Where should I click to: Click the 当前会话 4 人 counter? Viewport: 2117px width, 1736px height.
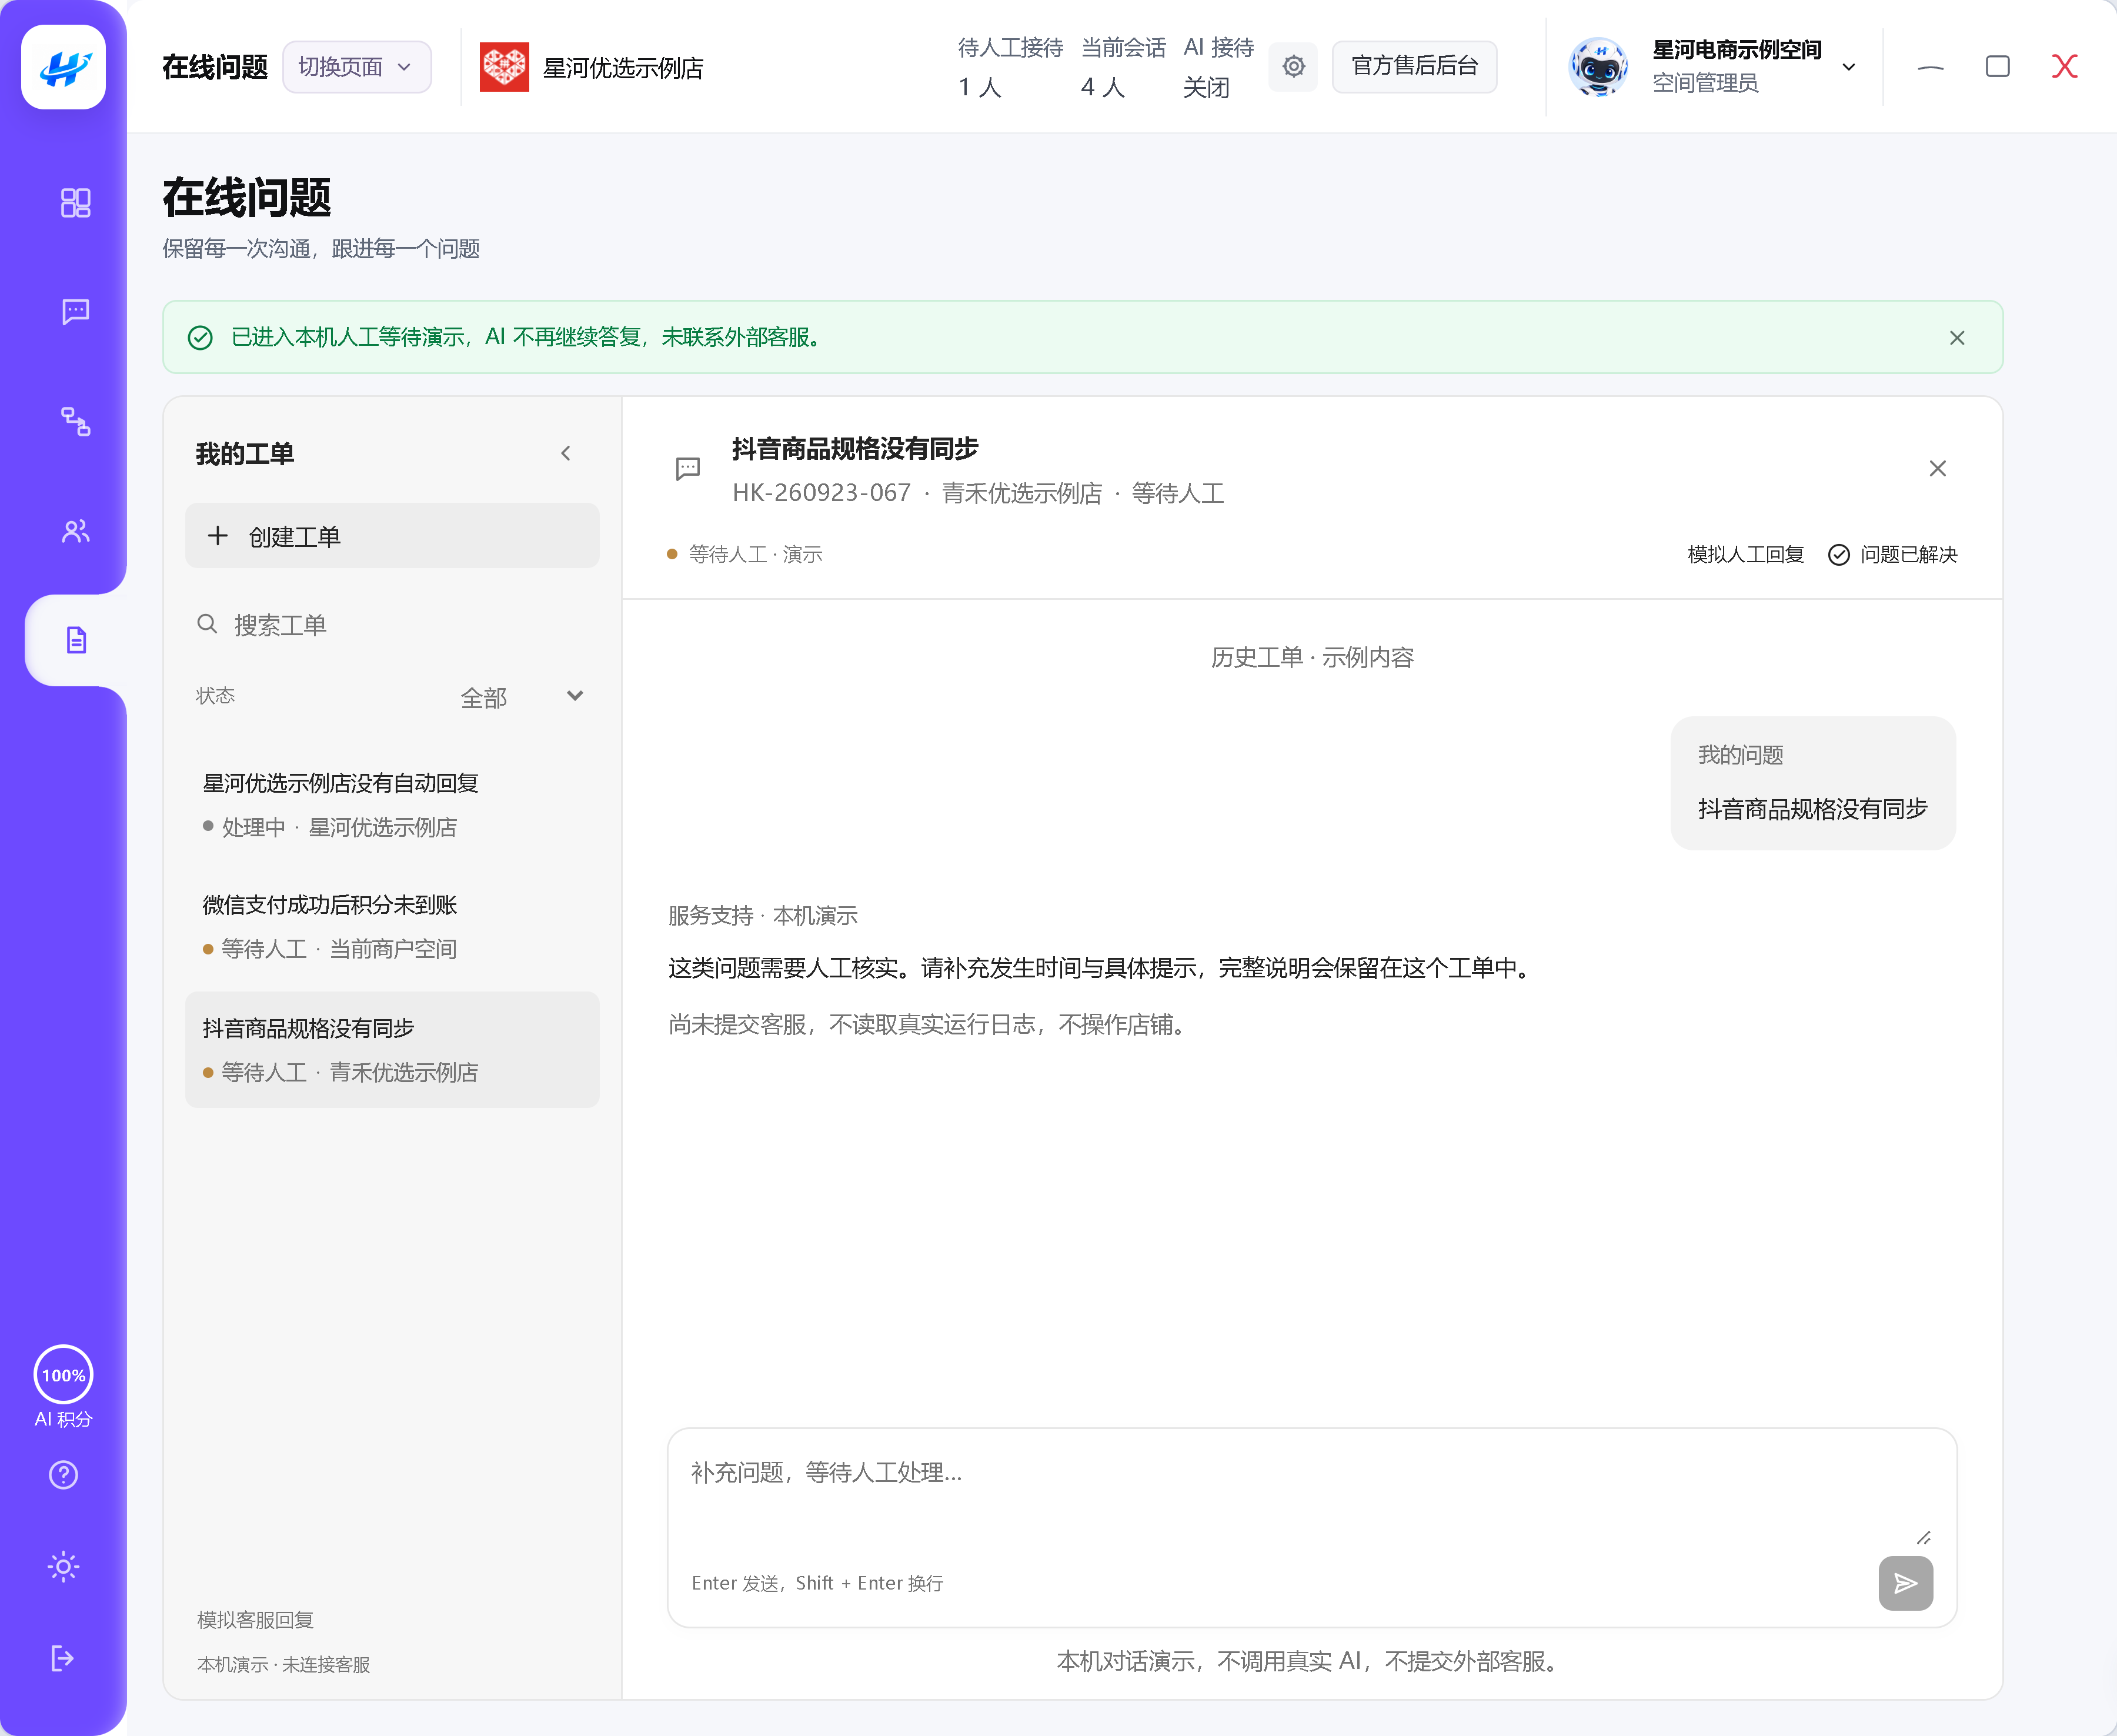tap(1122, 67)
